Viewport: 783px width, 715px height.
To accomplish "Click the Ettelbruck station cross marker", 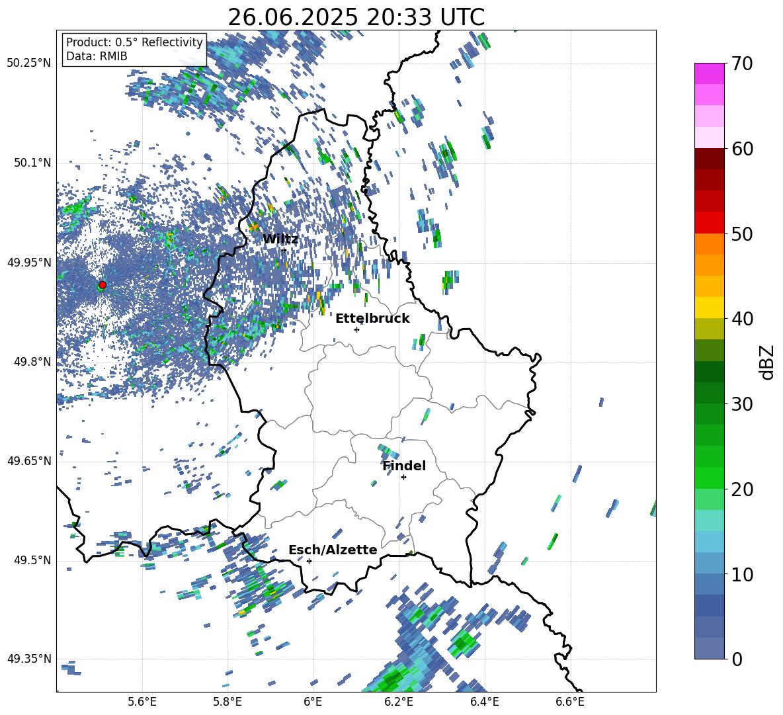I will pos(356,329).
